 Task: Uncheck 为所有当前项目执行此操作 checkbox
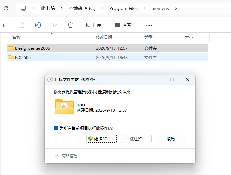point(56,128)
